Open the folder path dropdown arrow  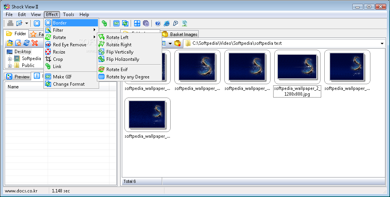382,44
